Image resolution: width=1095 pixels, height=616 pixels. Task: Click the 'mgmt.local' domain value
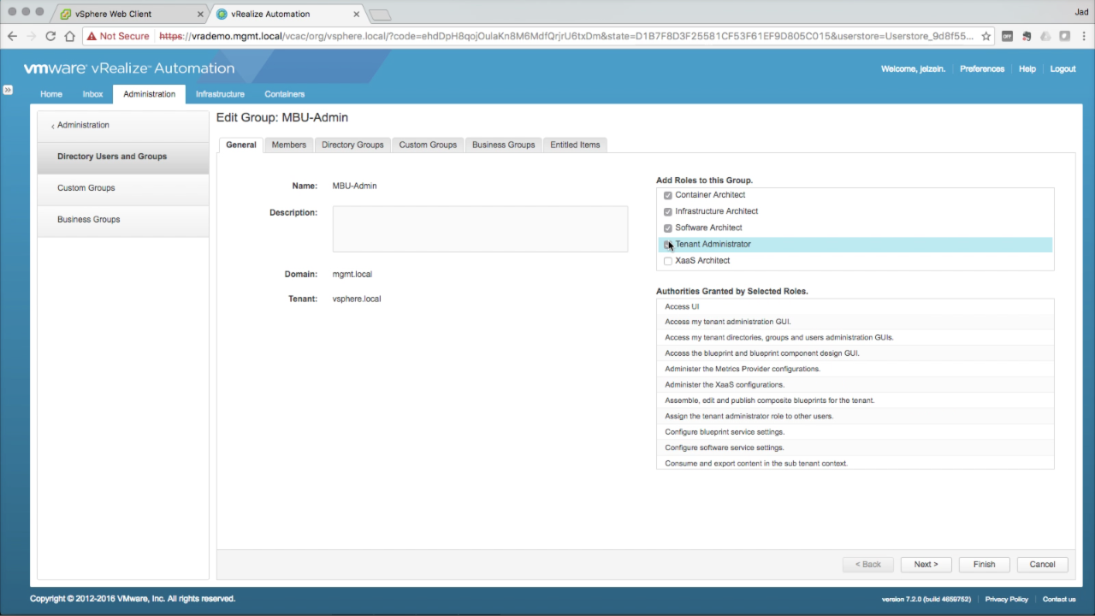click(352, 275)
